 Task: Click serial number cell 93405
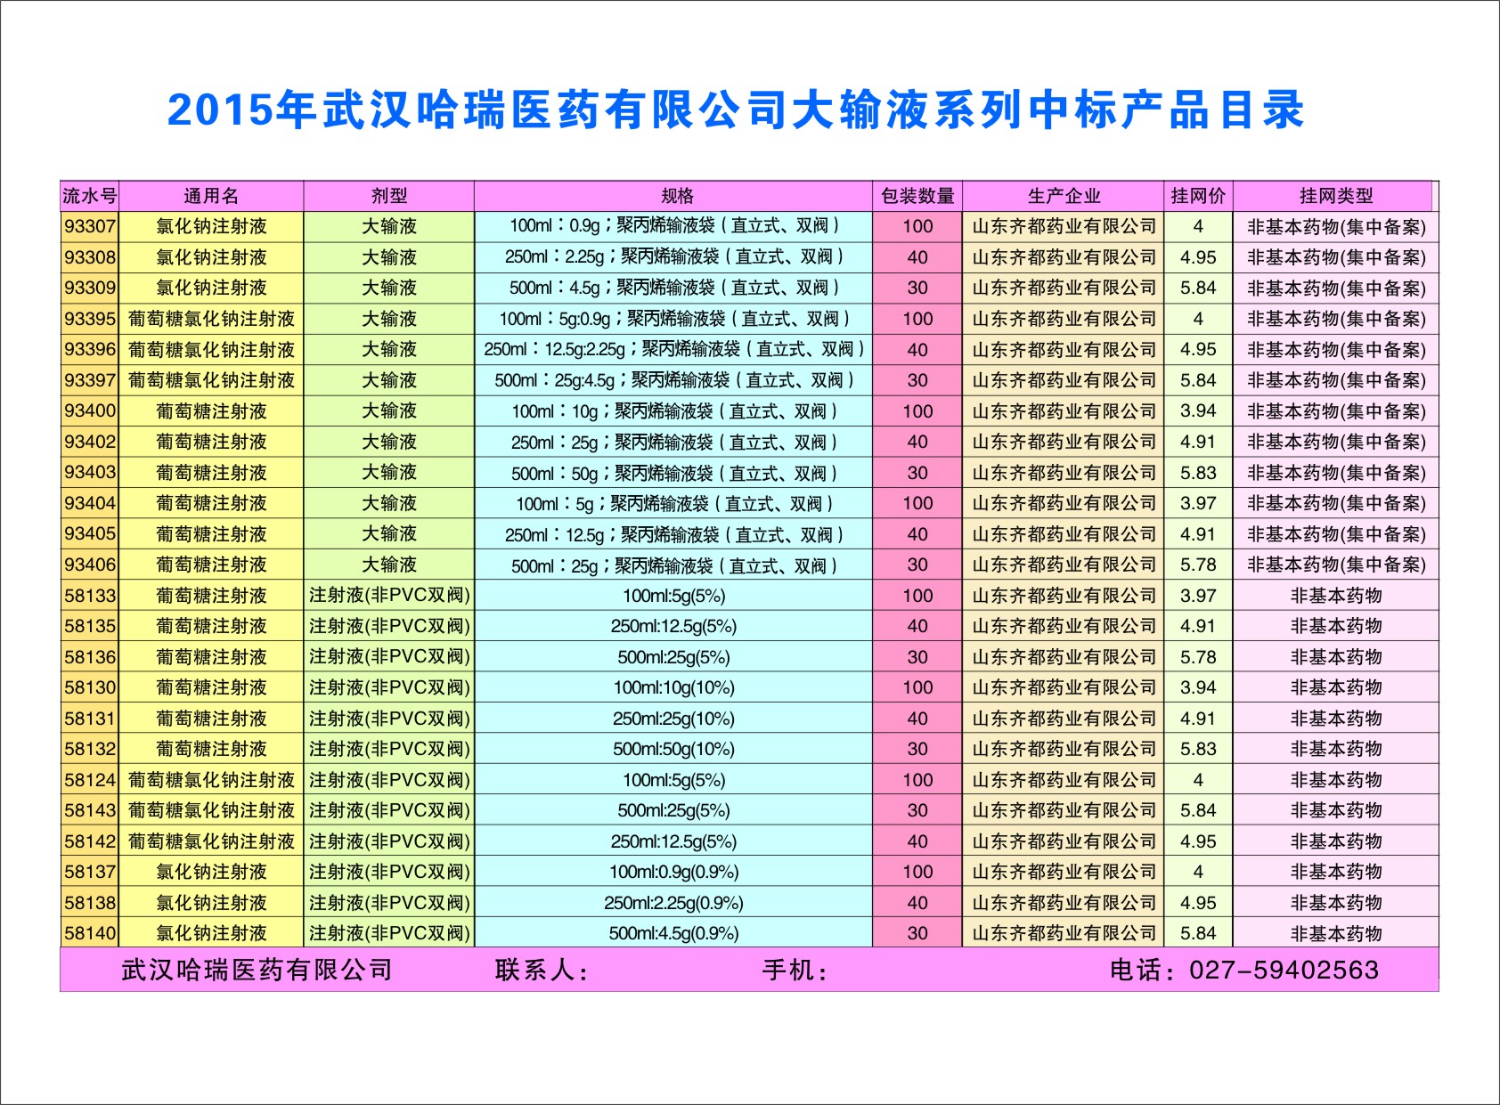tap(89, 533)
